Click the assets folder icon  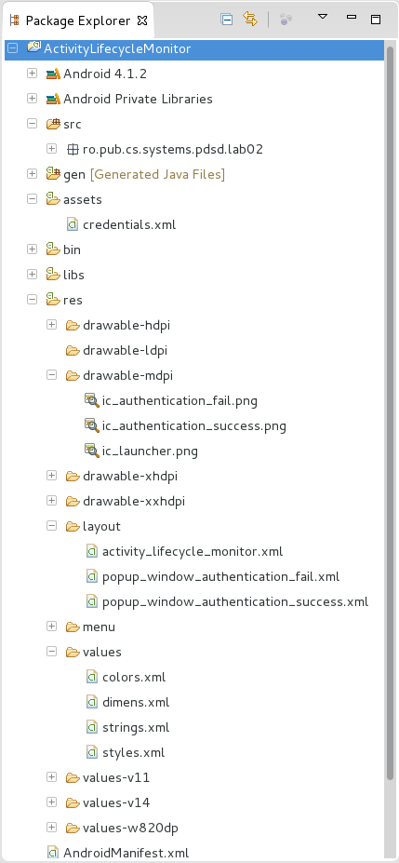pos(53,198)
